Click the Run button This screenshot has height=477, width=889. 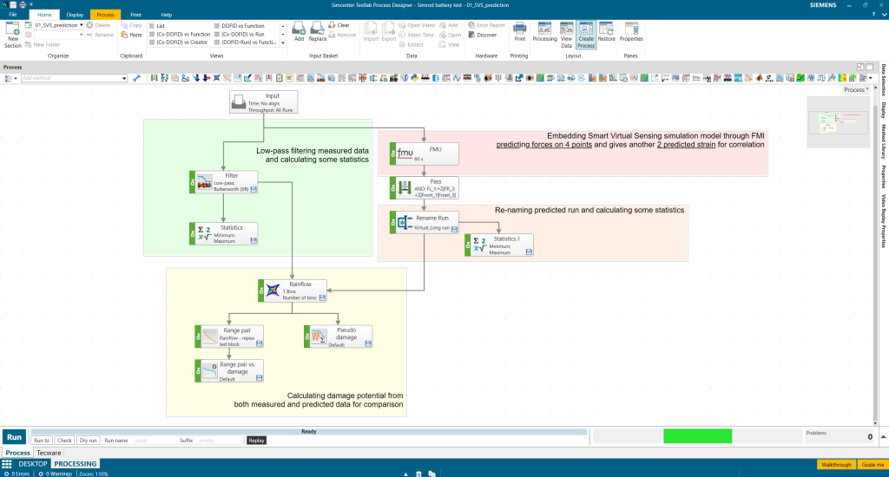click(14, 437)
